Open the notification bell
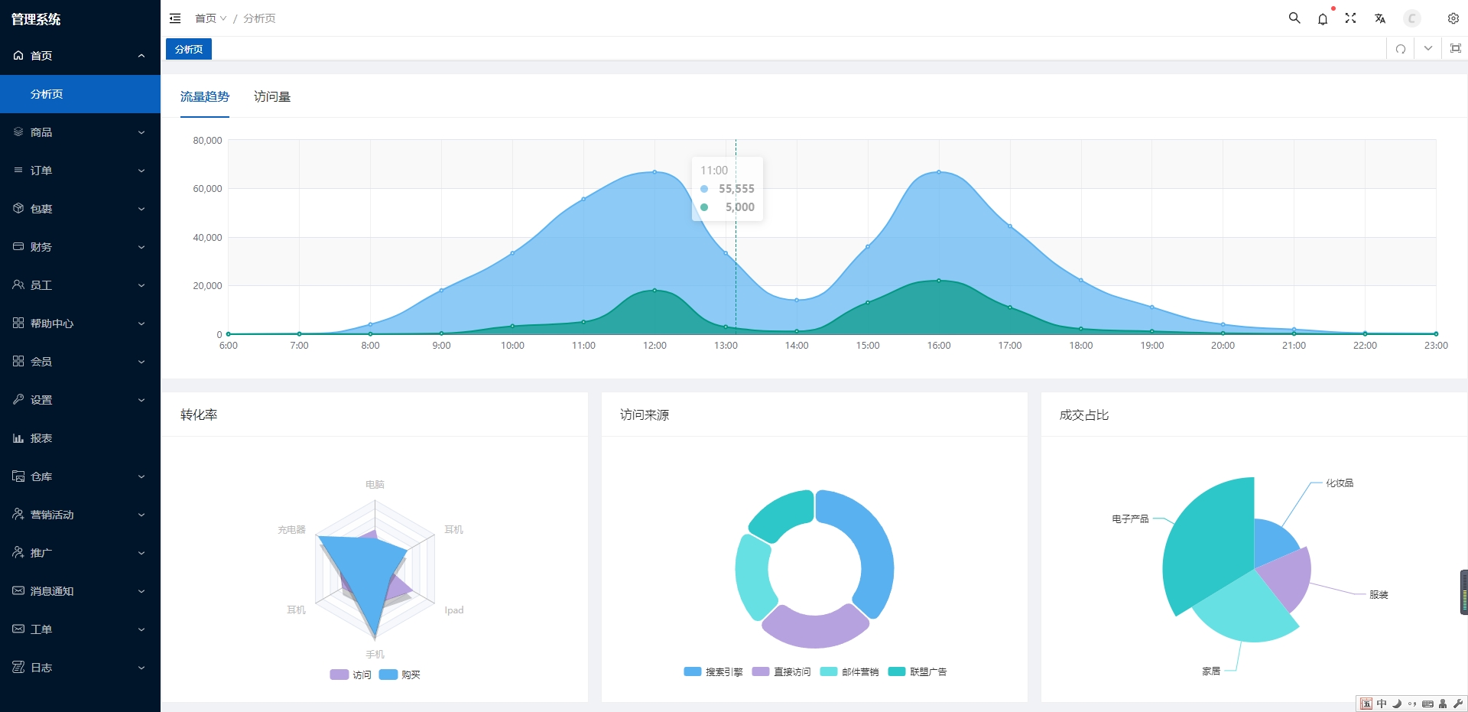Viewport: 1468px width, 712px height. pyautogui.click(x=1323, y=18)
